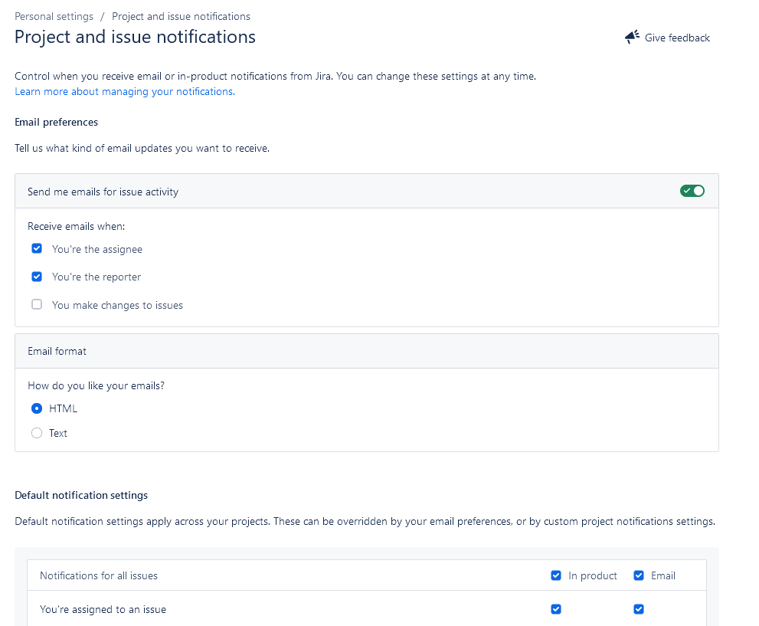Screen dimensions: 759x626
Task: Select HTML email format radio button
Action: pos(37,408)
